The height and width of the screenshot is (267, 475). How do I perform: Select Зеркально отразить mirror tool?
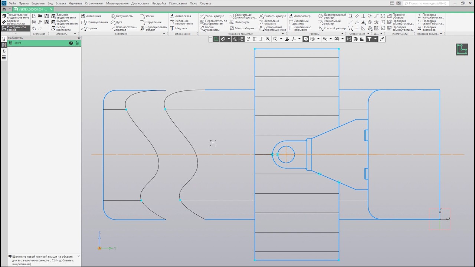coord(269,22)
